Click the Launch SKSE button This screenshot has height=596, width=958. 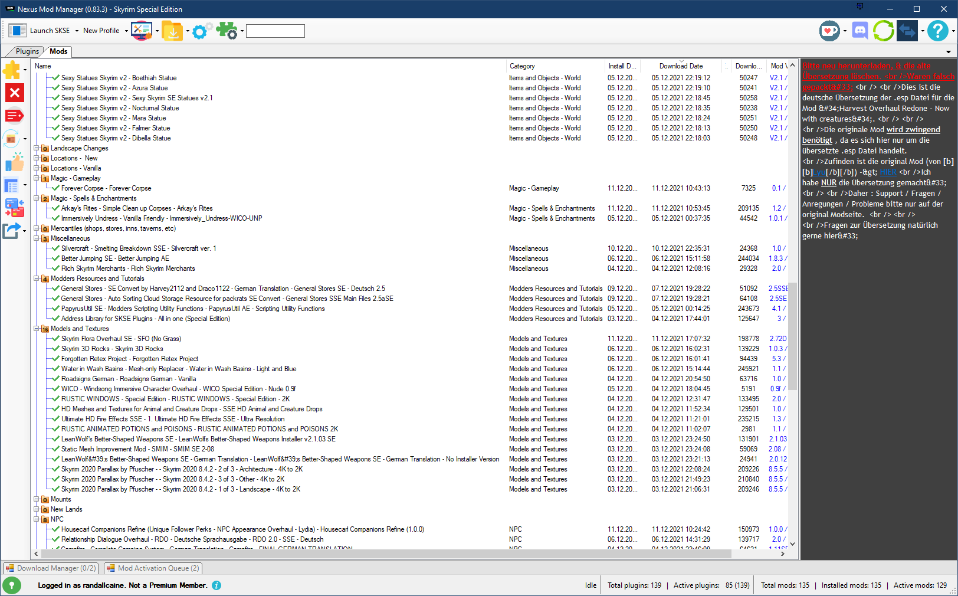[x=40, y=31]
